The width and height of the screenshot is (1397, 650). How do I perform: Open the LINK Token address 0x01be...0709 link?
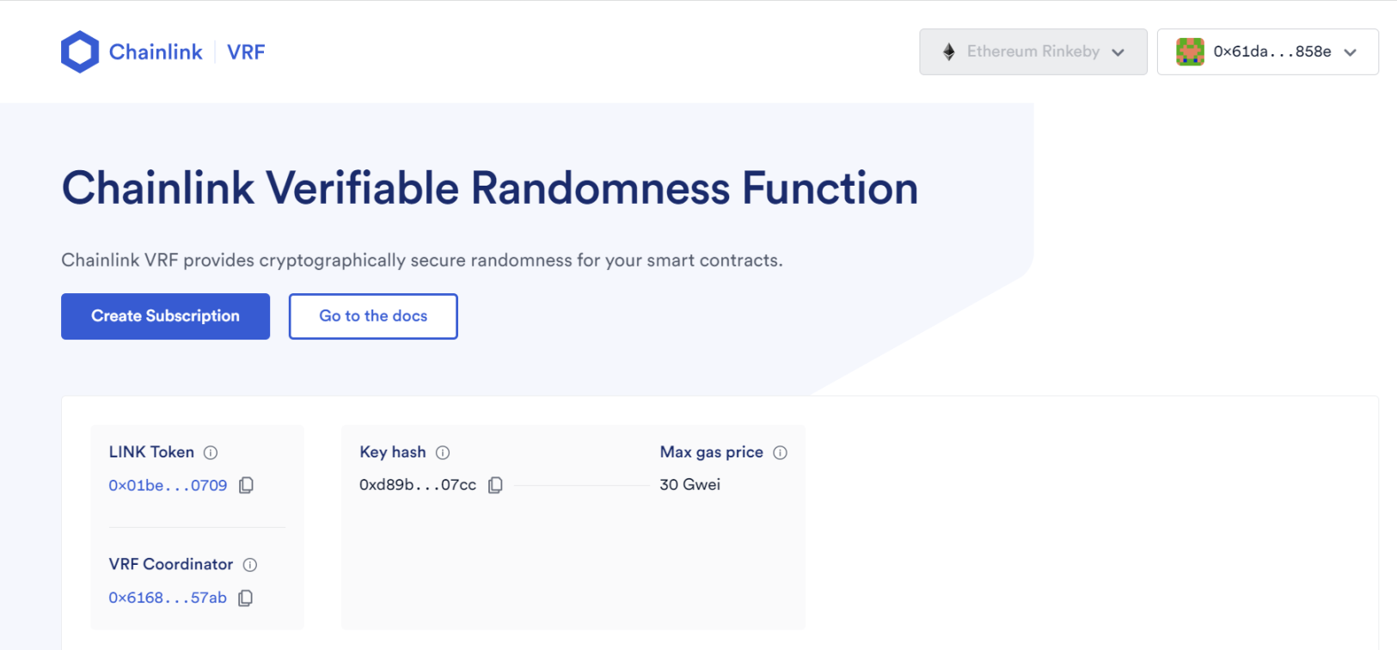coord(168,486)
